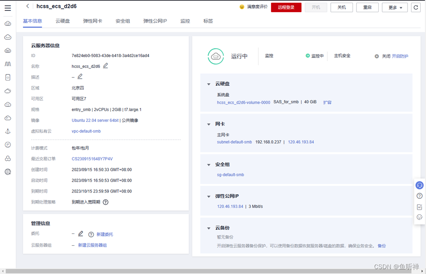Open the pyramid-shaped sidebar icon

8,131
